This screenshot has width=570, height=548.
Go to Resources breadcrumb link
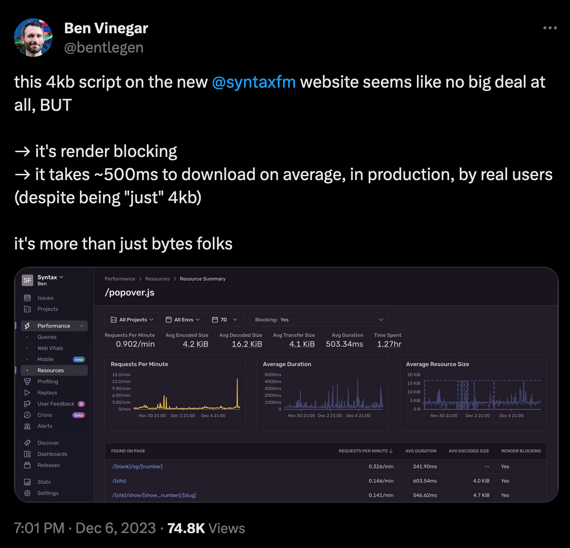[x=157, y=279]
